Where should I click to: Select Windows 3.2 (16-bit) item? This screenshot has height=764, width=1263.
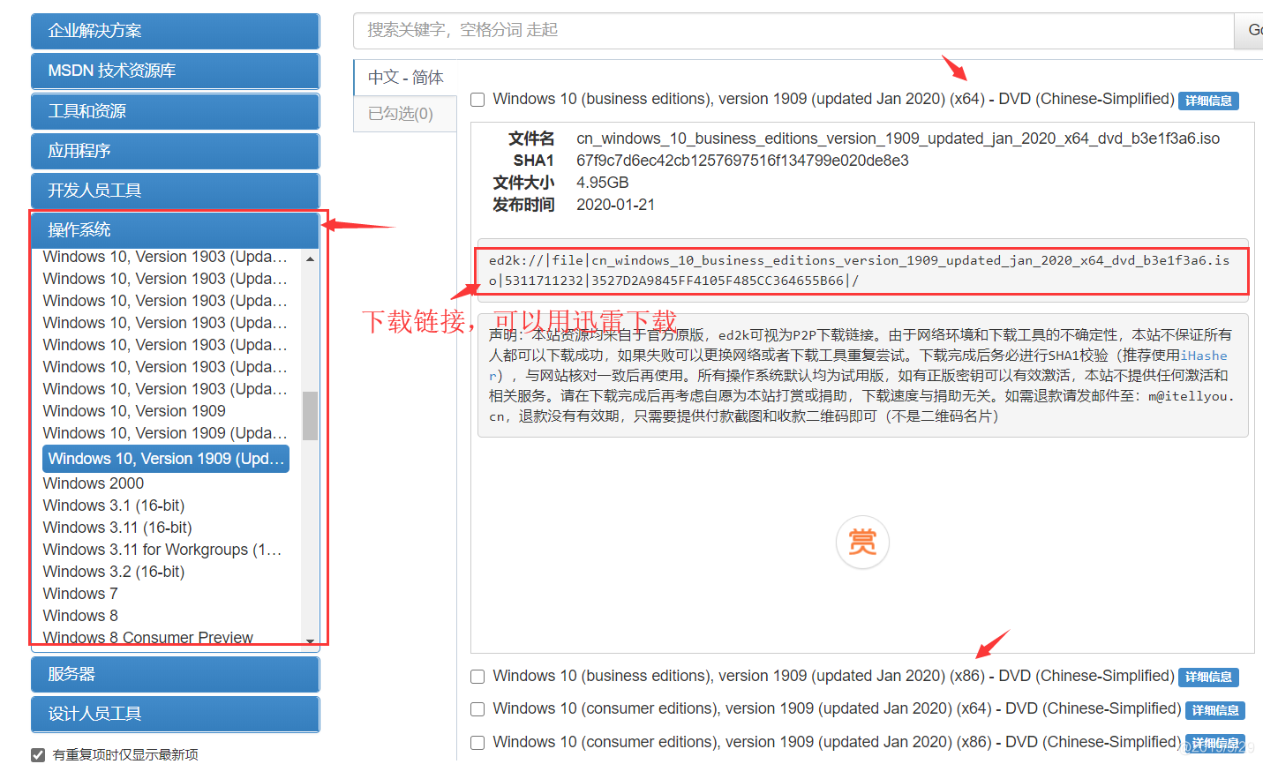point(114,572)
